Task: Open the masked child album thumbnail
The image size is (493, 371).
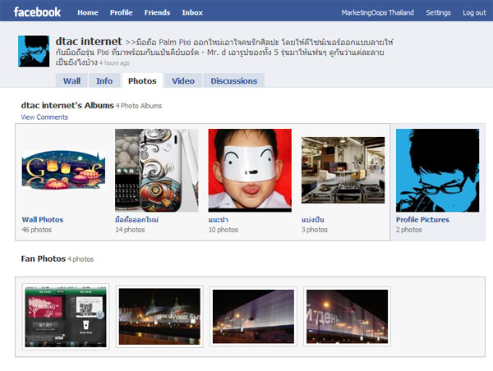Action: tap(250, 170)
